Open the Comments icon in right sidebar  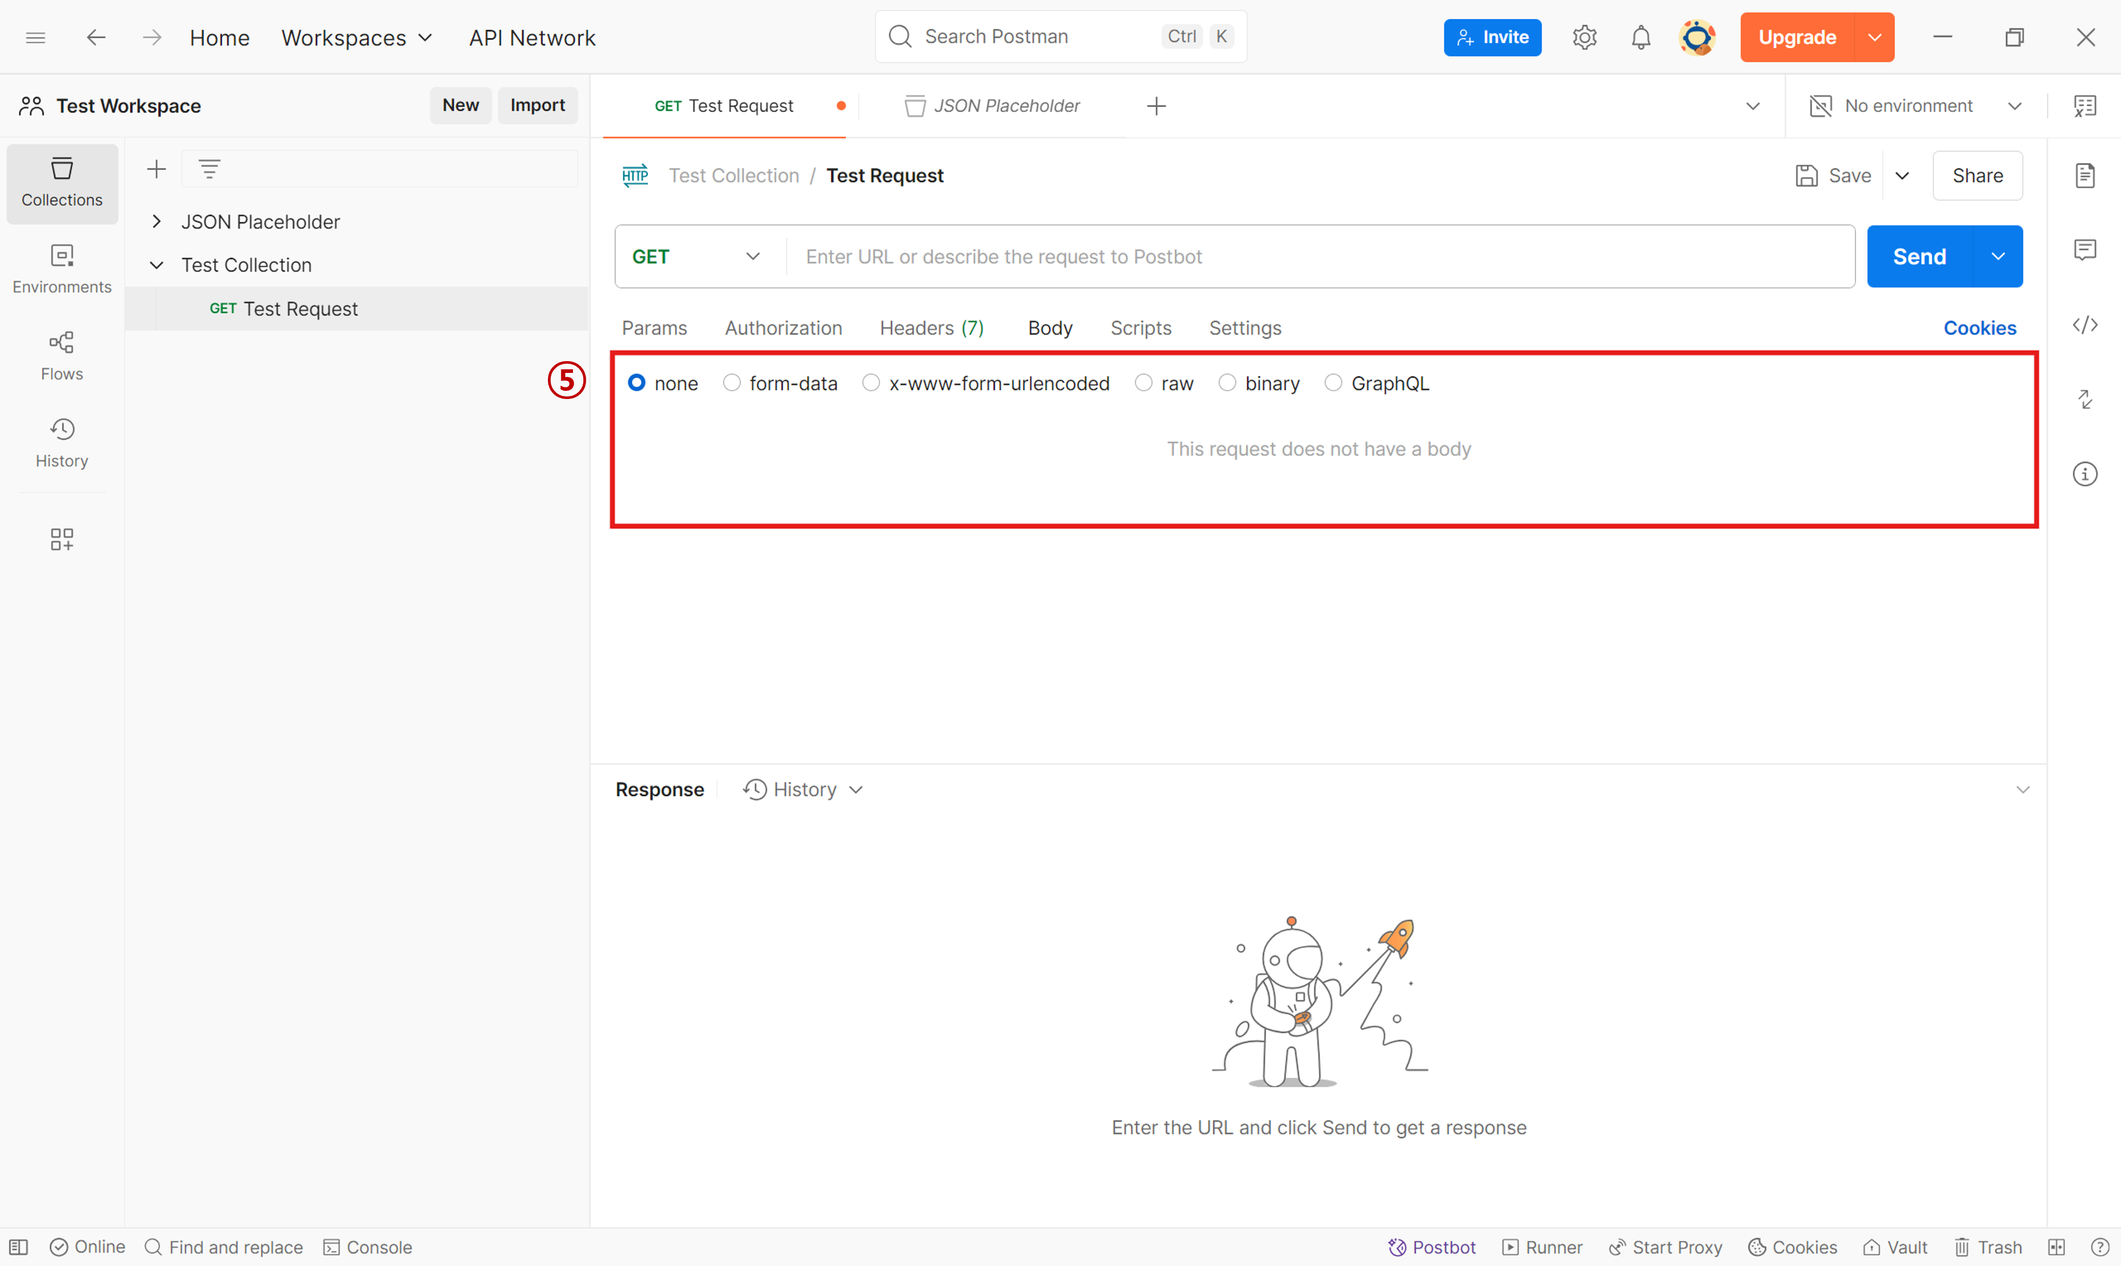pos(2084,250)
